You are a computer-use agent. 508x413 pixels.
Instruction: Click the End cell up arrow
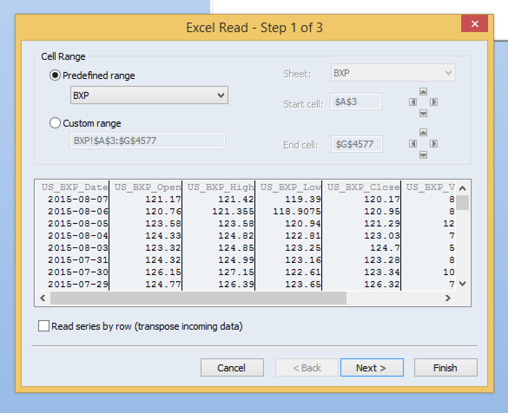click(x=423, y=132)
